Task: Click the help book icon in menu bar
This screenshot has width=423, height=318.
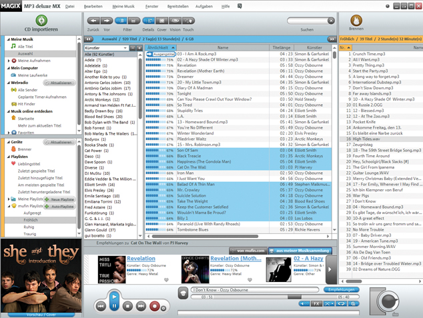Action: click(240, 6)
